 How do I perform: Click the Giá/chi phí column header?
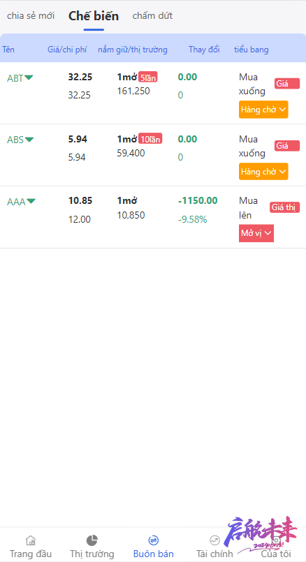tap(67, 50)
